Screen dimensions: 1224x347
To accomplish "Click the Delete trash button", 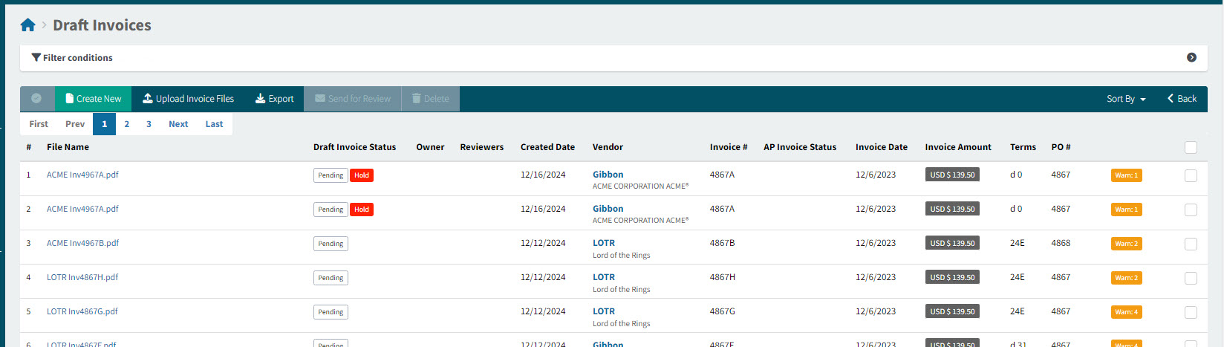I will (x=430, y=99).
